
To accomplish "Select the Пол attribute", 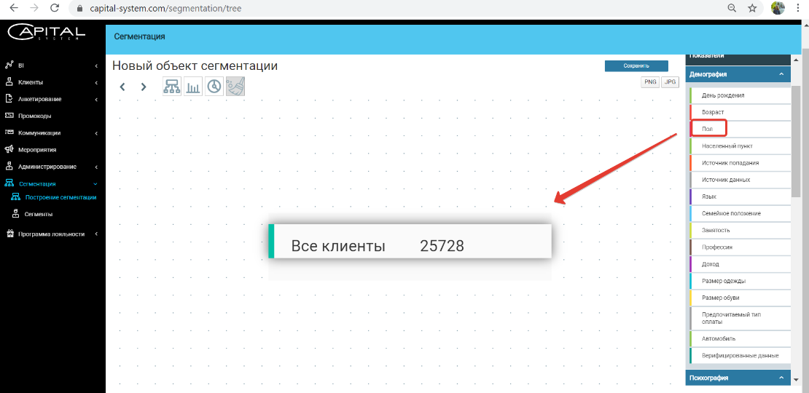I will (x=740, y=129).
